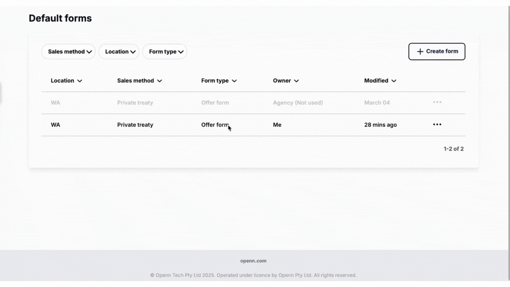
Task: Click the bold WA location cell
Action: (x=55, y=125)
